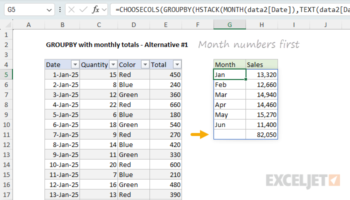The height and width of the screenshot is (200, 350).
Task: Click the date cell 10-Jan-25
Action: (x=62, y=164)
